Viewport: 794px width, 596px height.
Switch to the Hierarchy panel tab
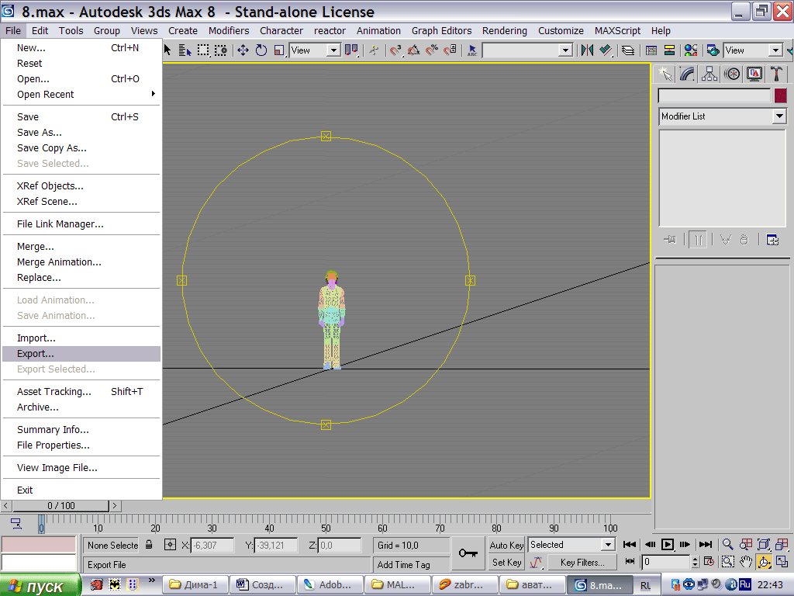point(709,74)
